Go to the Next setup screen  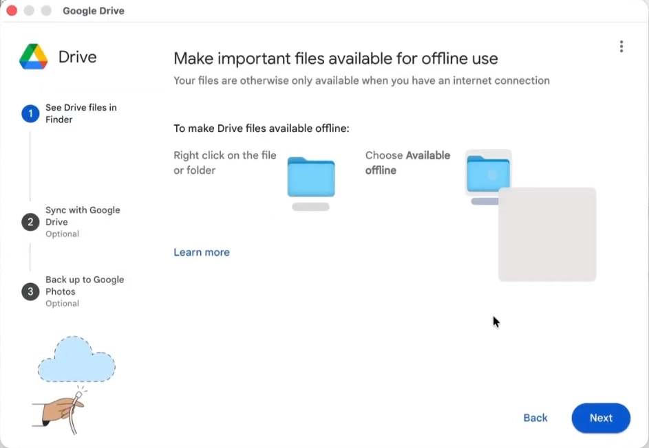601,418
